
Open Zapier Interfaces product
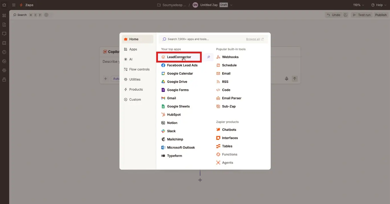click(x=227, y=138)
